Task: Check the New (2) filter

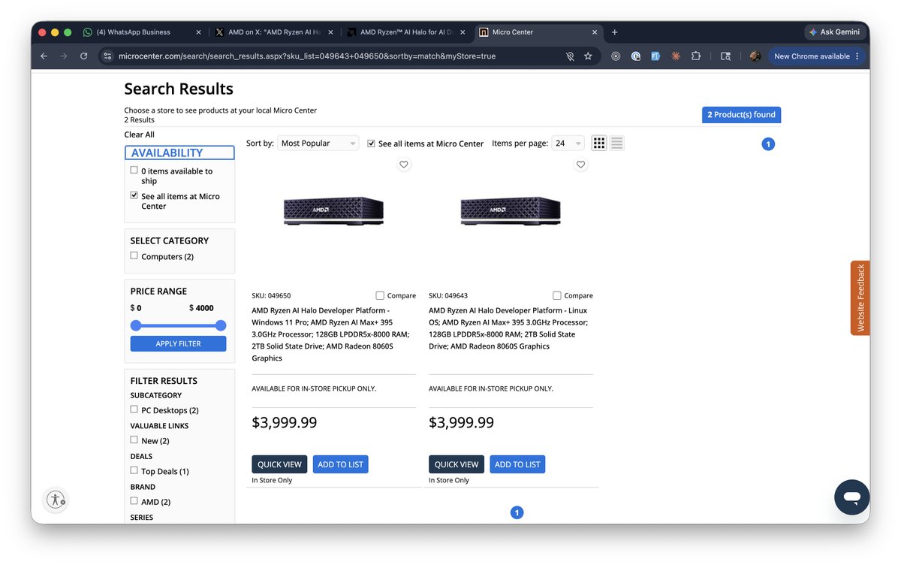Action: [x=134, y=440]
